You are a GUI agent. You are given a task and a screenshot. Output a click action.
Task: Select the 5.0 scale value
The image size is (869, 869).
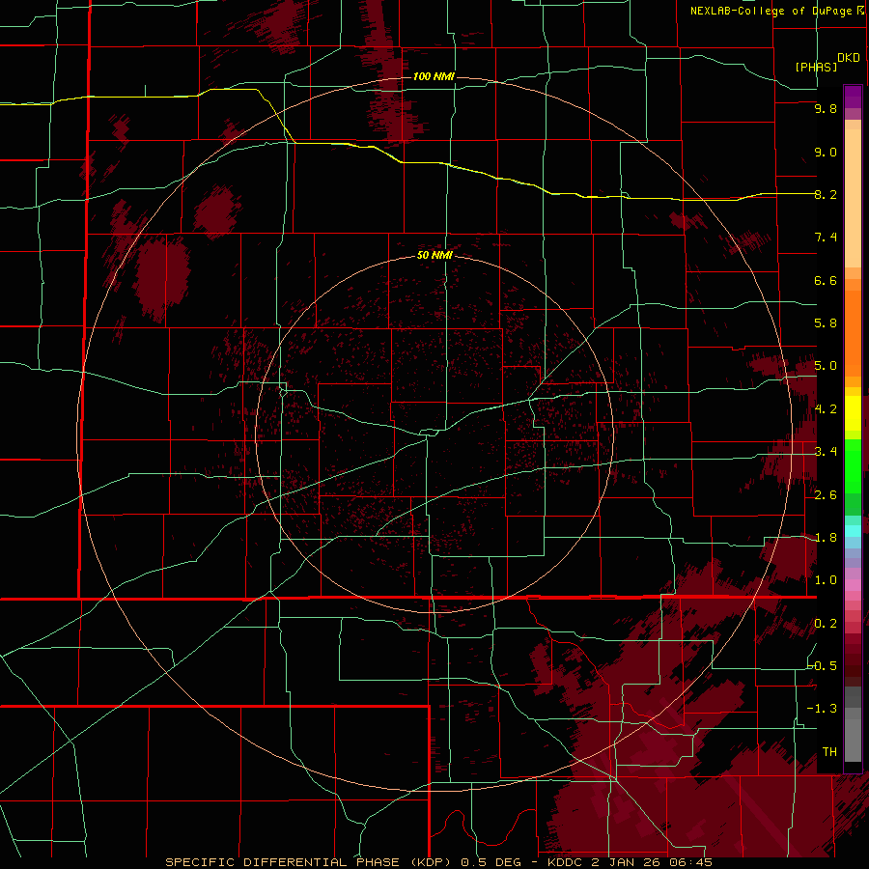826,366
